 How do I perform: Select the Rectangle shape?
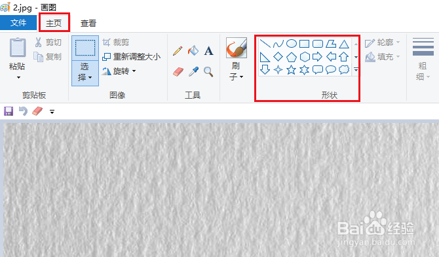304,44
